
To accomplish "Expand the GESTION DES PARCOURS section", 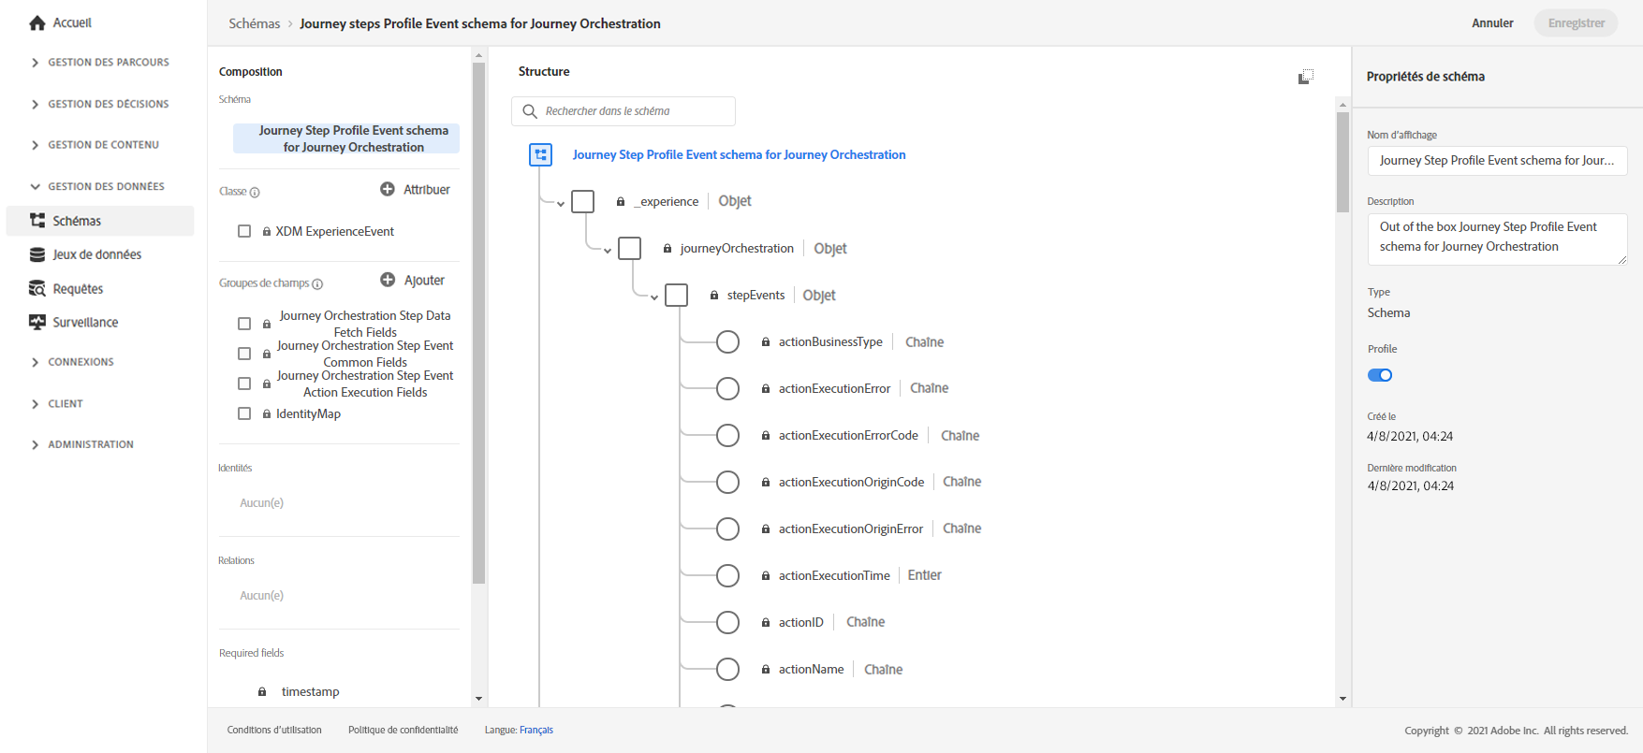I will 36,63.
